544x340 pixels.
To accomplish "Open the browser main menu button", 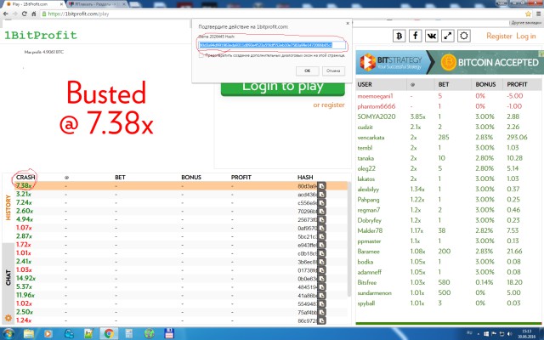I will point(538,14).
